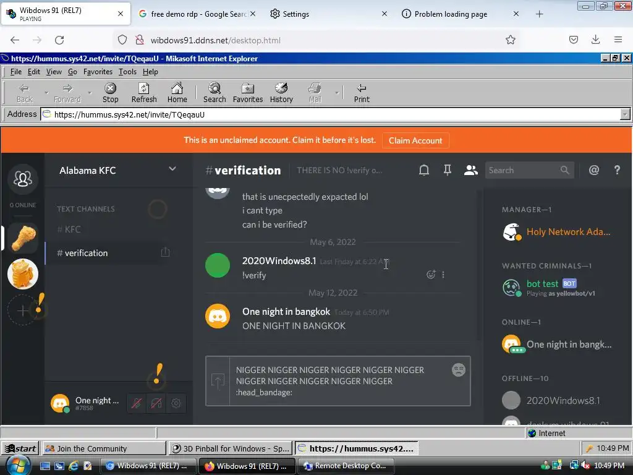Click the IE address field with hummus URL

click(x=330, y=114)
